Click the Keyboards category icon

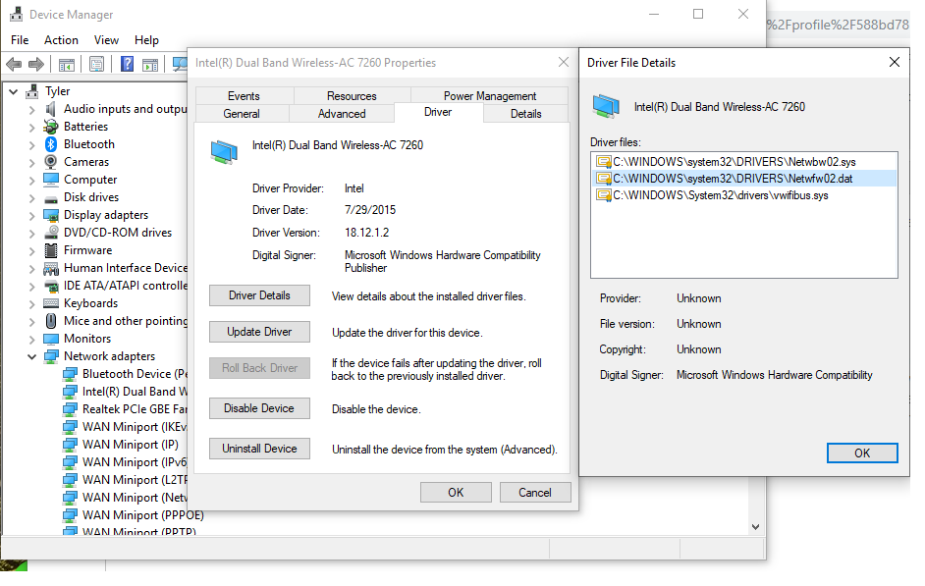[x=51, y=303]
